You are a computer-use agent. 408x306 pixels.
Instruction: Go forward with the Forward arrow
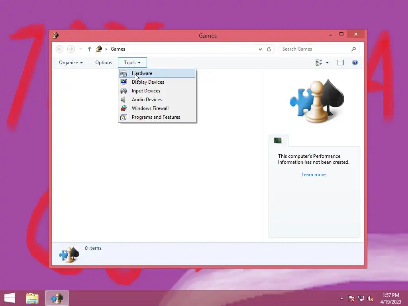pyautogui.click(x=71, y=49)
